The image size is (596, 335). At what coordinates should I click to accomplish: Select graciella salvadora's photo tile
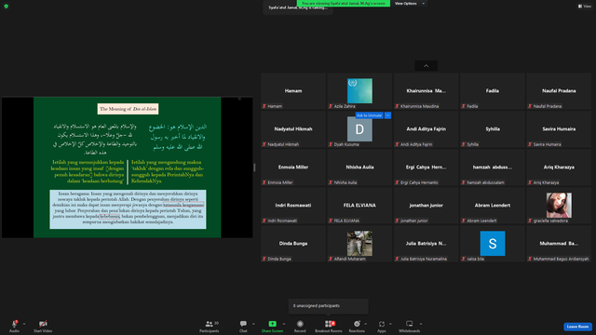(x=559, y=206)
